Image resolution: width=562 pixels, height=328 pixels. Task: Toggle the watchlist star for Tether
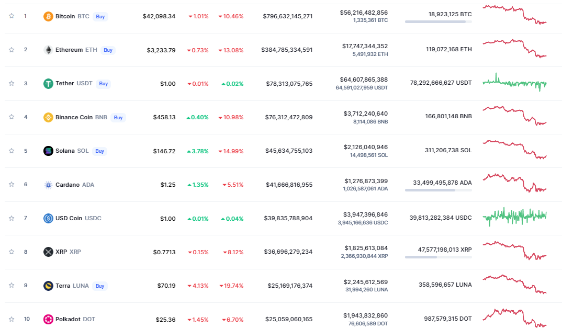pos(12,83)
